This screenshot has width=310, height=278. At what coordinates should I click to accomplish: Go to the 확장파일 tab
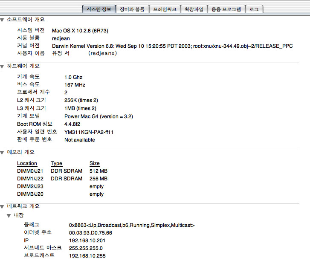(x=194, y=9)
